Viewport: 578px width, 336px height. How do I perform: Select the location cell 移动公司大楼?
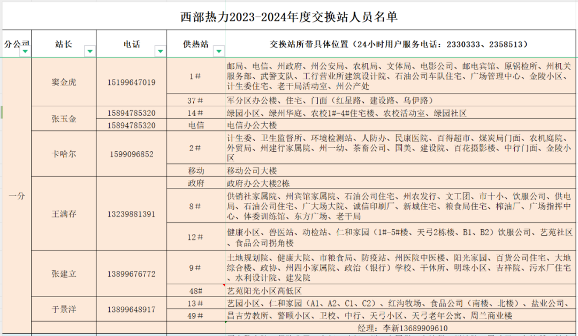pos(400,170)
